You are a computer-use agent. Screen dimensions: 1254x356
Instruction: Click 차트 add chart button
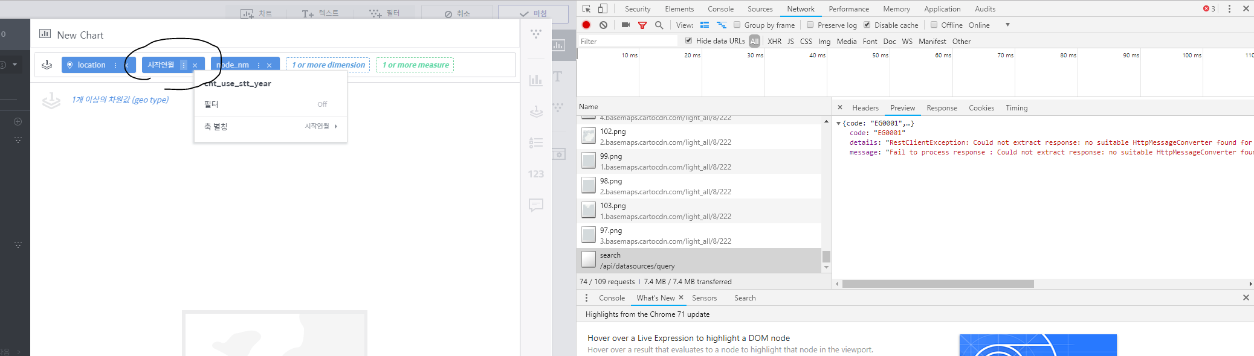coord(257,13)
